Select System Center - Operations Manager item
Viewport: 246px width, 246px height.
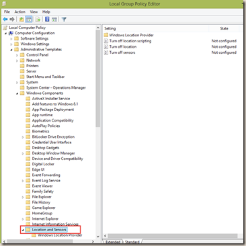pos(56,87)
